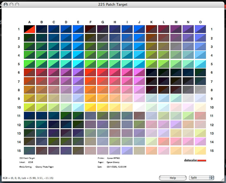226x183 pixels.
Task: Click the navy patch at A11
Action: [29, 116]
